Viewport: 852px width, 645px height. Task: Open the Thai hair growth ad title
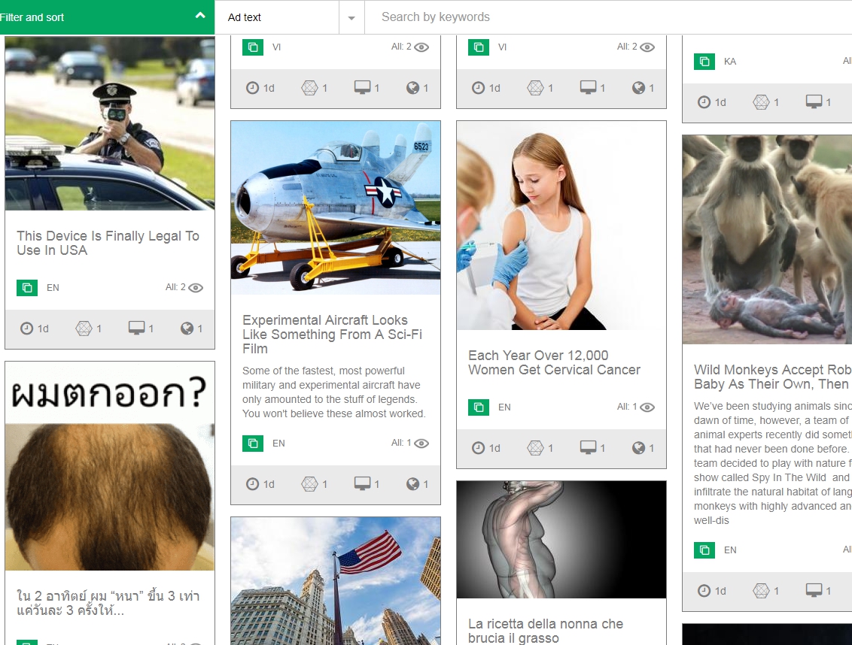pyautogui.click(x=108, y=603)
